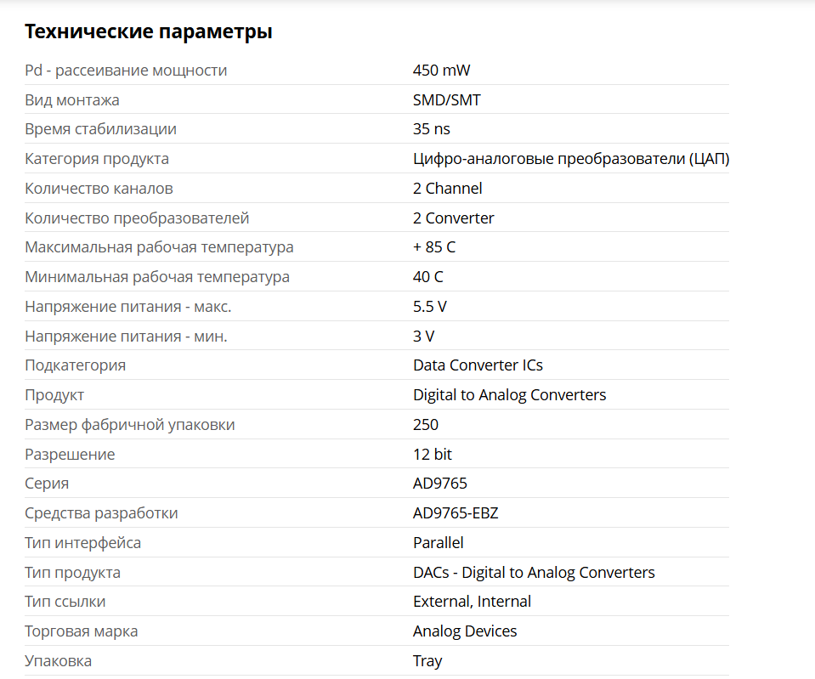Click the "Размер фабричной упаковки" label
Viewport: 815px width, 679px height.
pyautogui.click(x=130, y=425)
